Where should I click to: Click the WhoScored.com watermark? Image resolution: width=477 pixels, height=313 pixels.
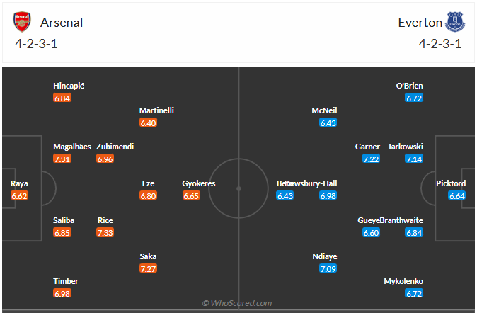click(238, 303)
